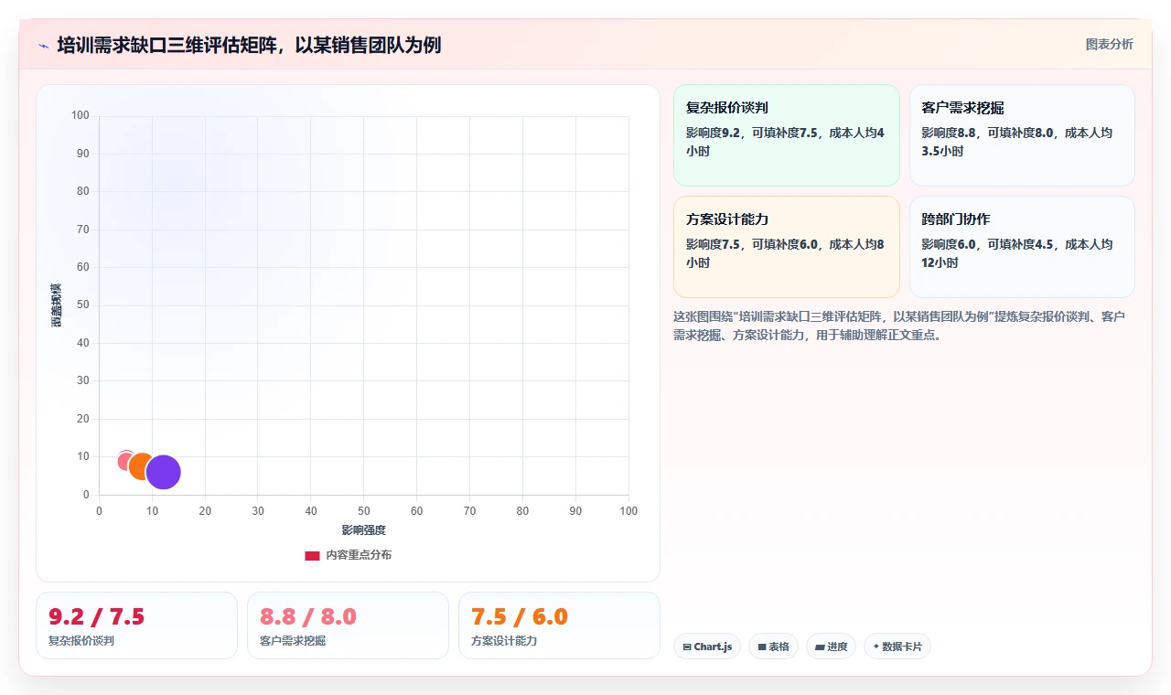Click the Chart.js tag icon
This screenshot has width=1171, height=695.
tap(687, 647)
